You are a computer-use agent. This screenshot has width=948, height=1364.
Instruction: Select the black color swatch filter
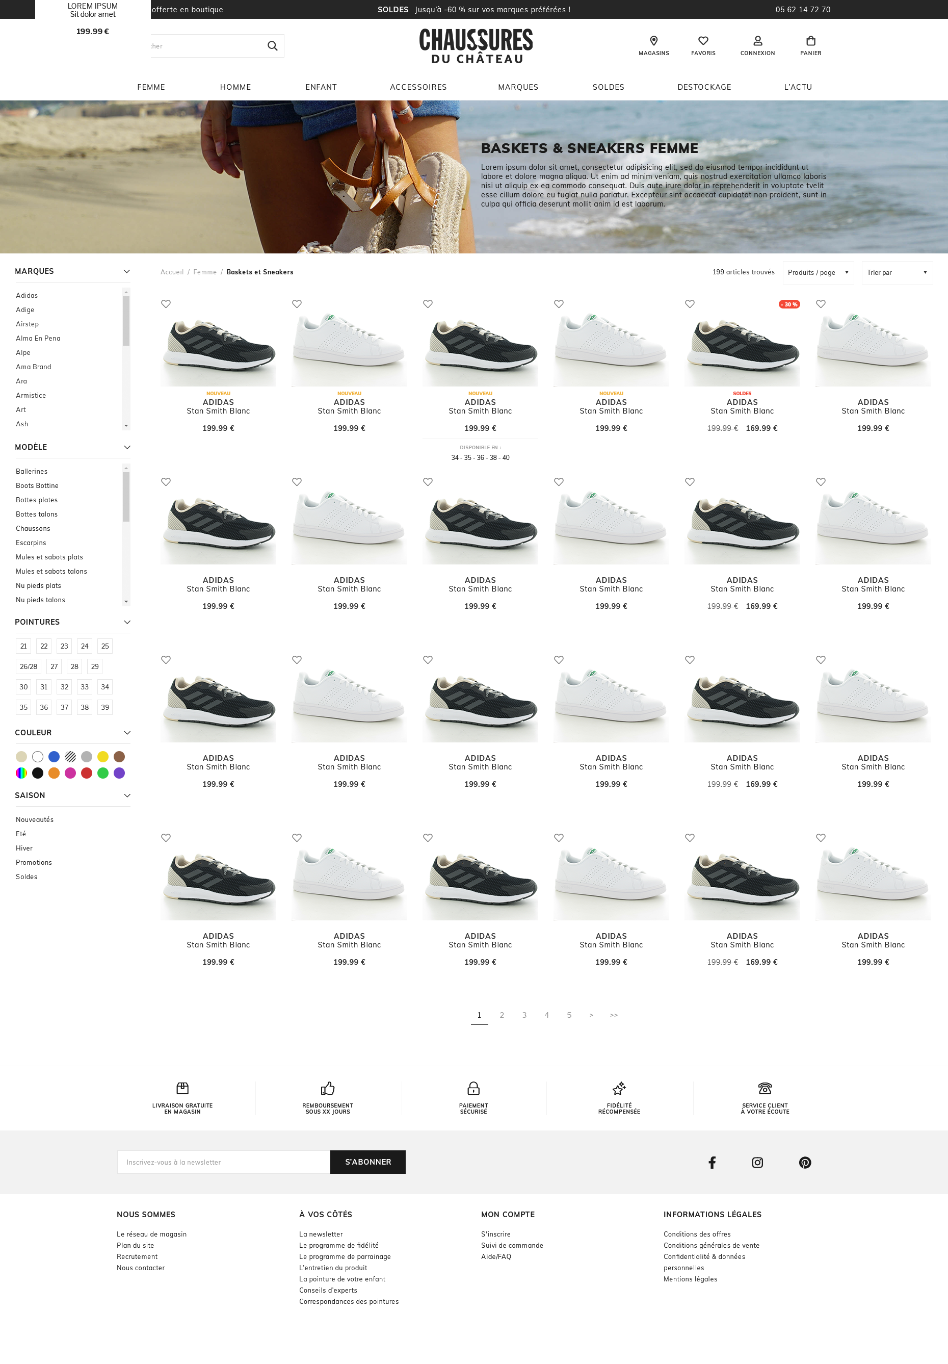[x=37, y=773]
